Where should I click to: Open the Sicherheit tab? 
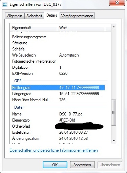[34, 16]
